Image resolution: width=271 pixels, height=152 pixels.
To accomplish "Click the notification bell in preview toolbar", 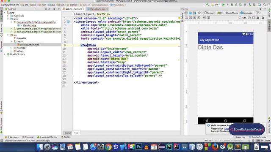I will point(263,18).
